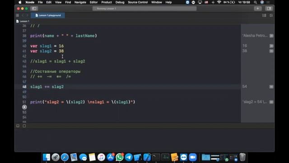Show result inline for value 16
The height and width of the screenshot is (163, 289).
271,46
